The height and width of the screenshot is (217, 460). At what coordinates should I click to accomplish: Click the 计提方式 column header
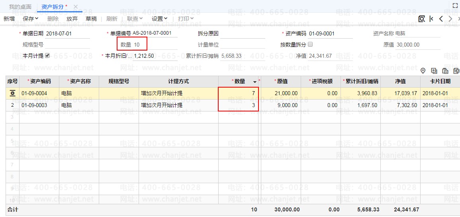pyautogui.click(x=179, y=81)
